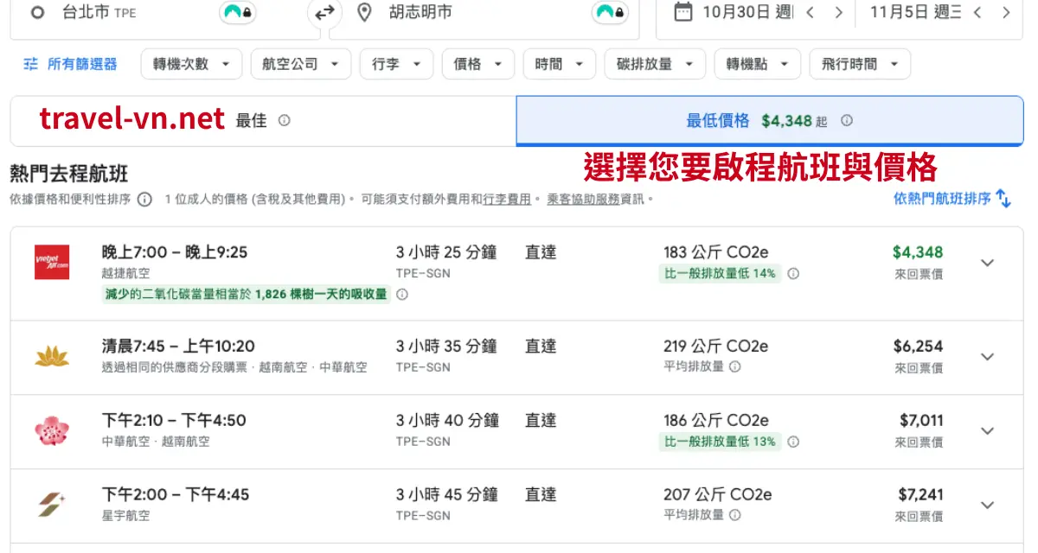Image resolution: width=1038 pixels, height=553 pixels.
Task: Select the 最佳 tab
Action: pos(263,121)
